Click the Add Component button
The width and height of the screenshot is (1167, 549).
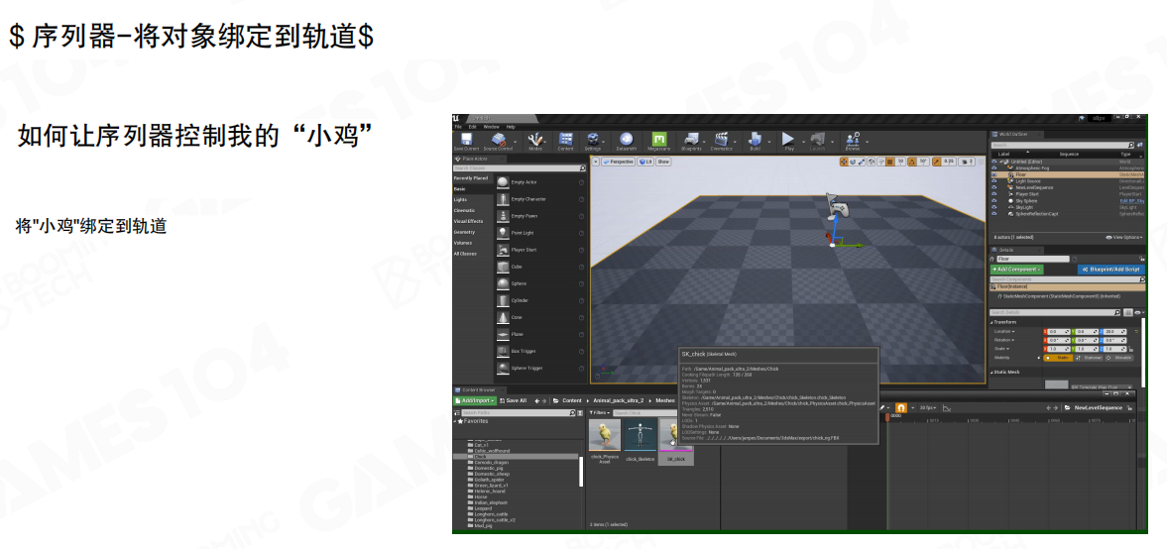point(1016,270)
